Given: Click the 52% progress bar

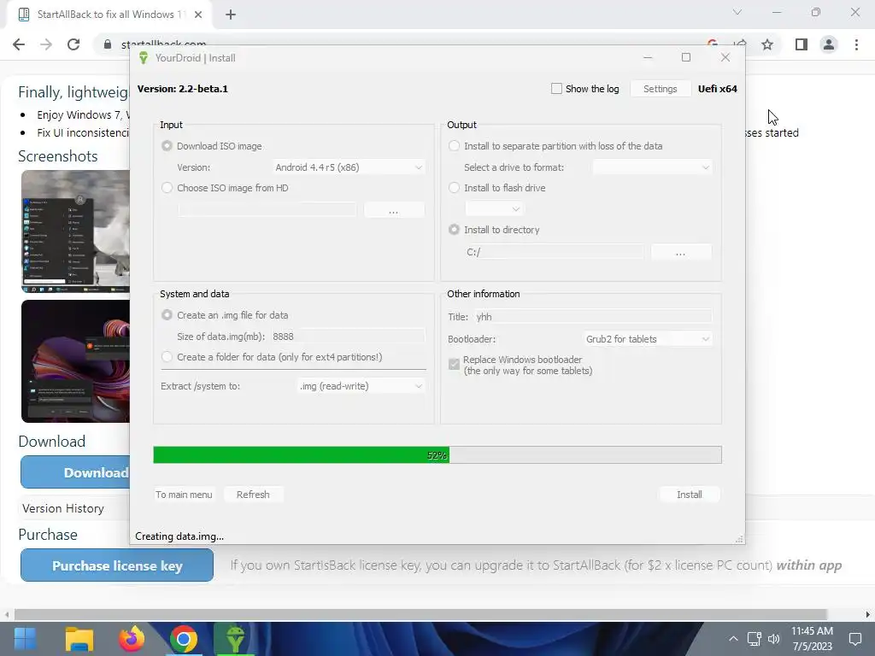Looking at the screenshot, I should coord(437,455).
